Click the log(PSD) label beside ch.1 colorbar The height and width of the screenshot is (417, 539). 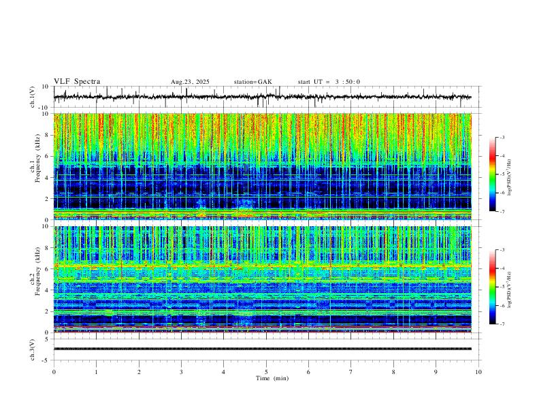[510, 177]
